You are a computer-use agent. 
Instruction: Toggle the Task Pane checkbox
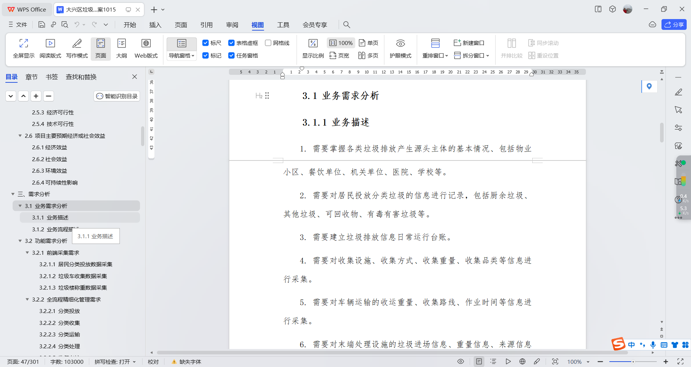[x=243, y=55]
